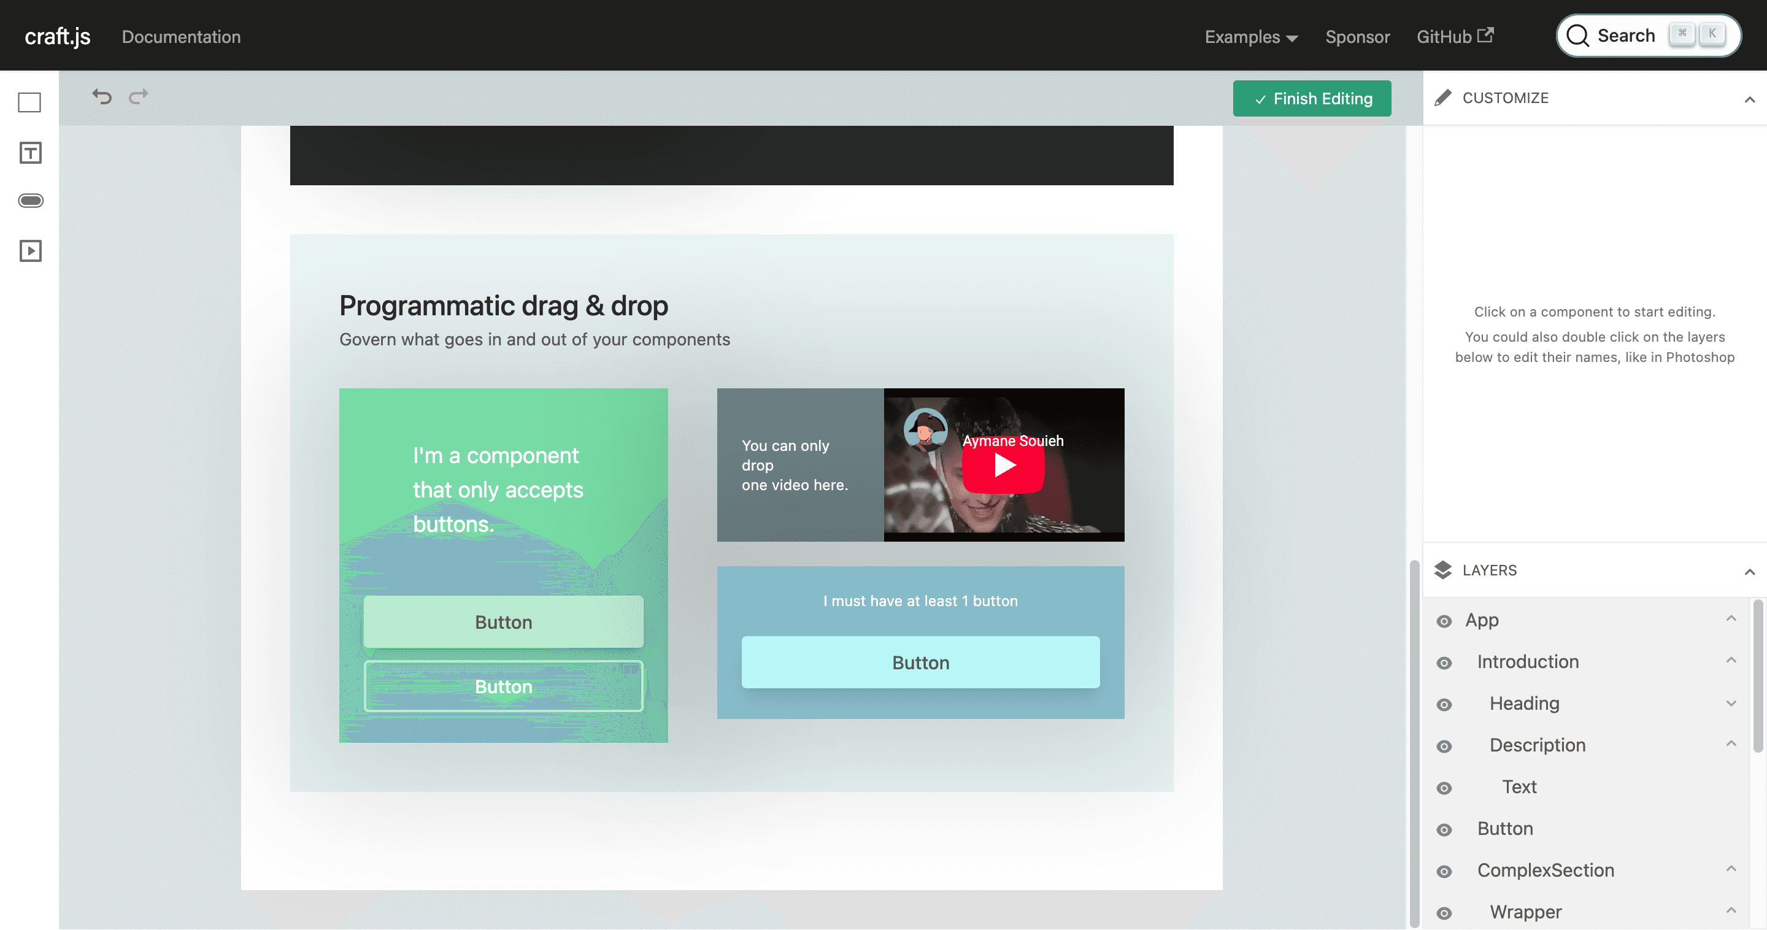
Task: Toggle visibility of the App layer
Action: (1444, 621)
